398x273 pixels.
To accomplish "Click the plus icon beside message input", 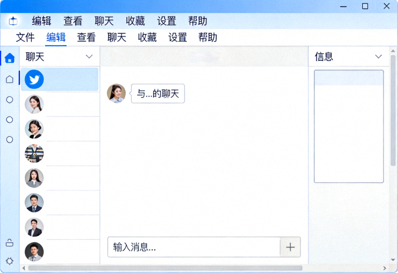I will click(290, 247).
